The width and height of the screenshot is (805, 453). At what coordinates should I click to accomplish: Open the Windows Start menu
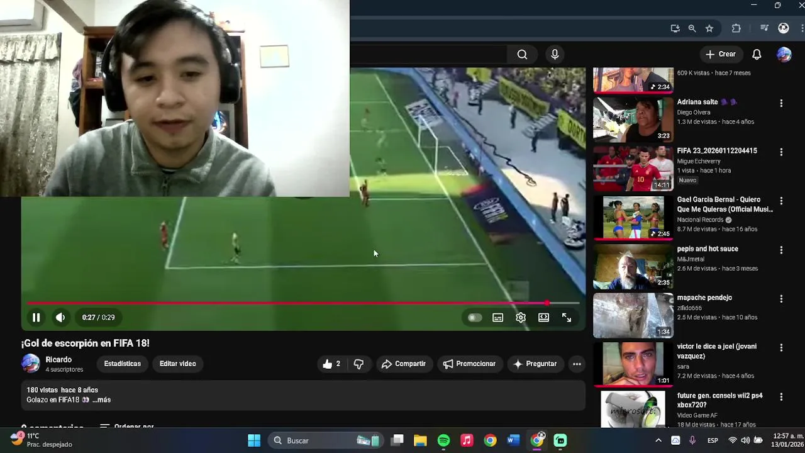pos(254,440)
